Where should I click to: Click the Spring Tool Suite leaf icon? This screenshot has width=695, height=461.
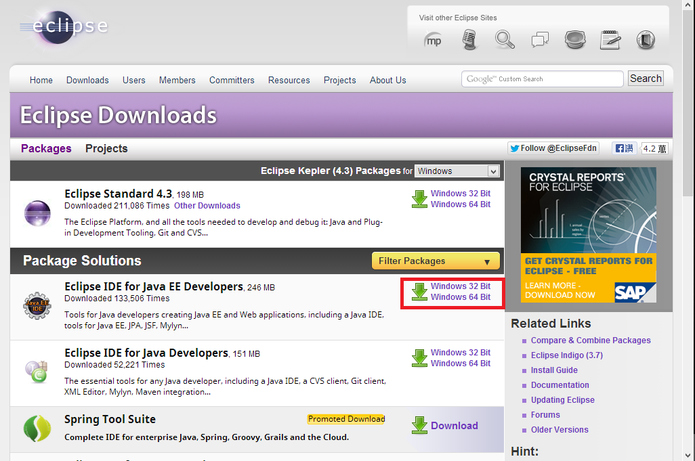point(37,429)
